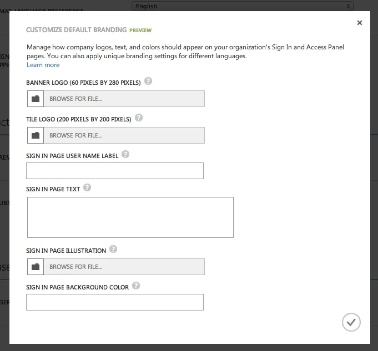Confirm branding with the checkmark button
378x351 pixels.
pos(351,322)
